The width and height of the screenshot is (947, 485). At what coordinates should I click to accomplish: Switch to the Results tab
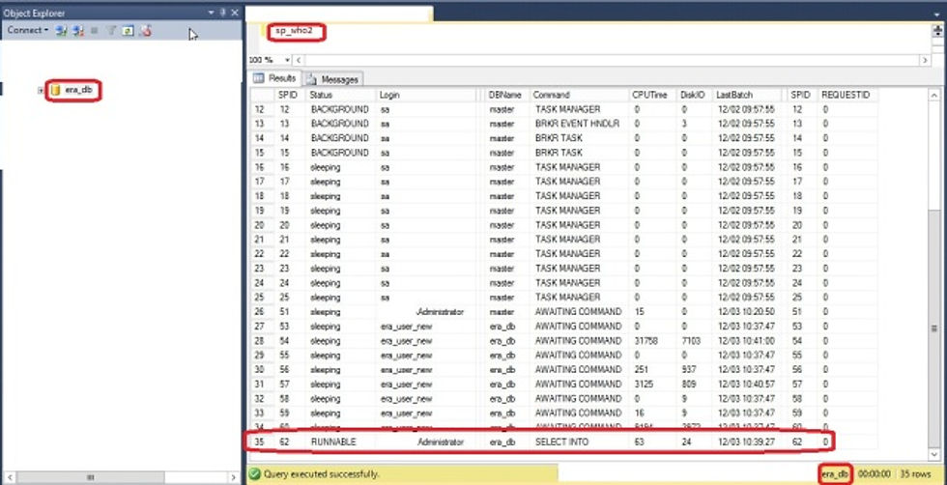274,78
